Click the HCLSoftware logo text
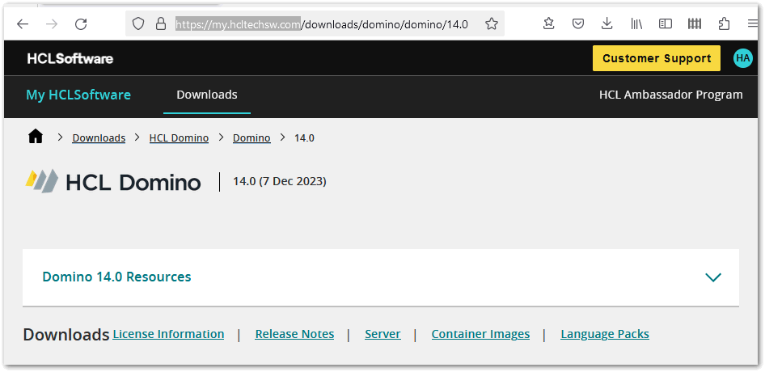This screenshot has width=765, height=372. point(70,58)
